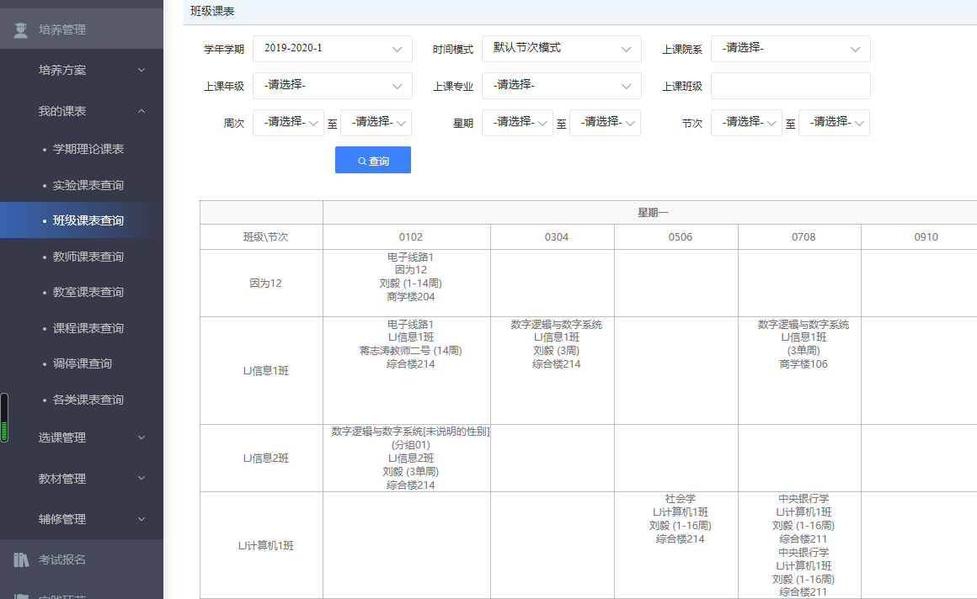Open the 上课专业 dropdown
This screenshot has height=599, width=977.
(x=561, y=86)
